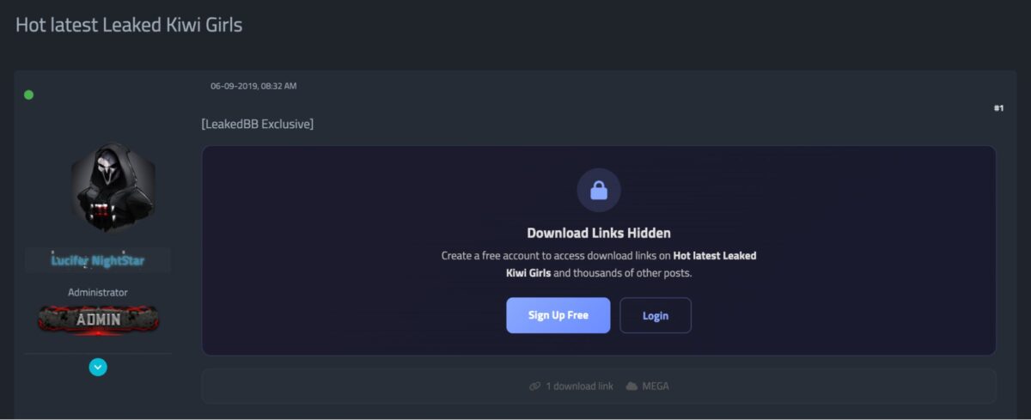
Task: Select the Sign Up Free button
Action: [x=558, y=315]
